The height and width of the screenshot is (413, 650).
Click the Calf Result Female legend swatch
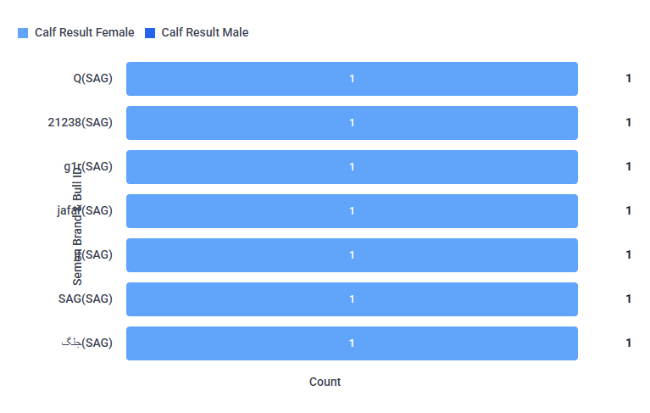pos(23,33)
